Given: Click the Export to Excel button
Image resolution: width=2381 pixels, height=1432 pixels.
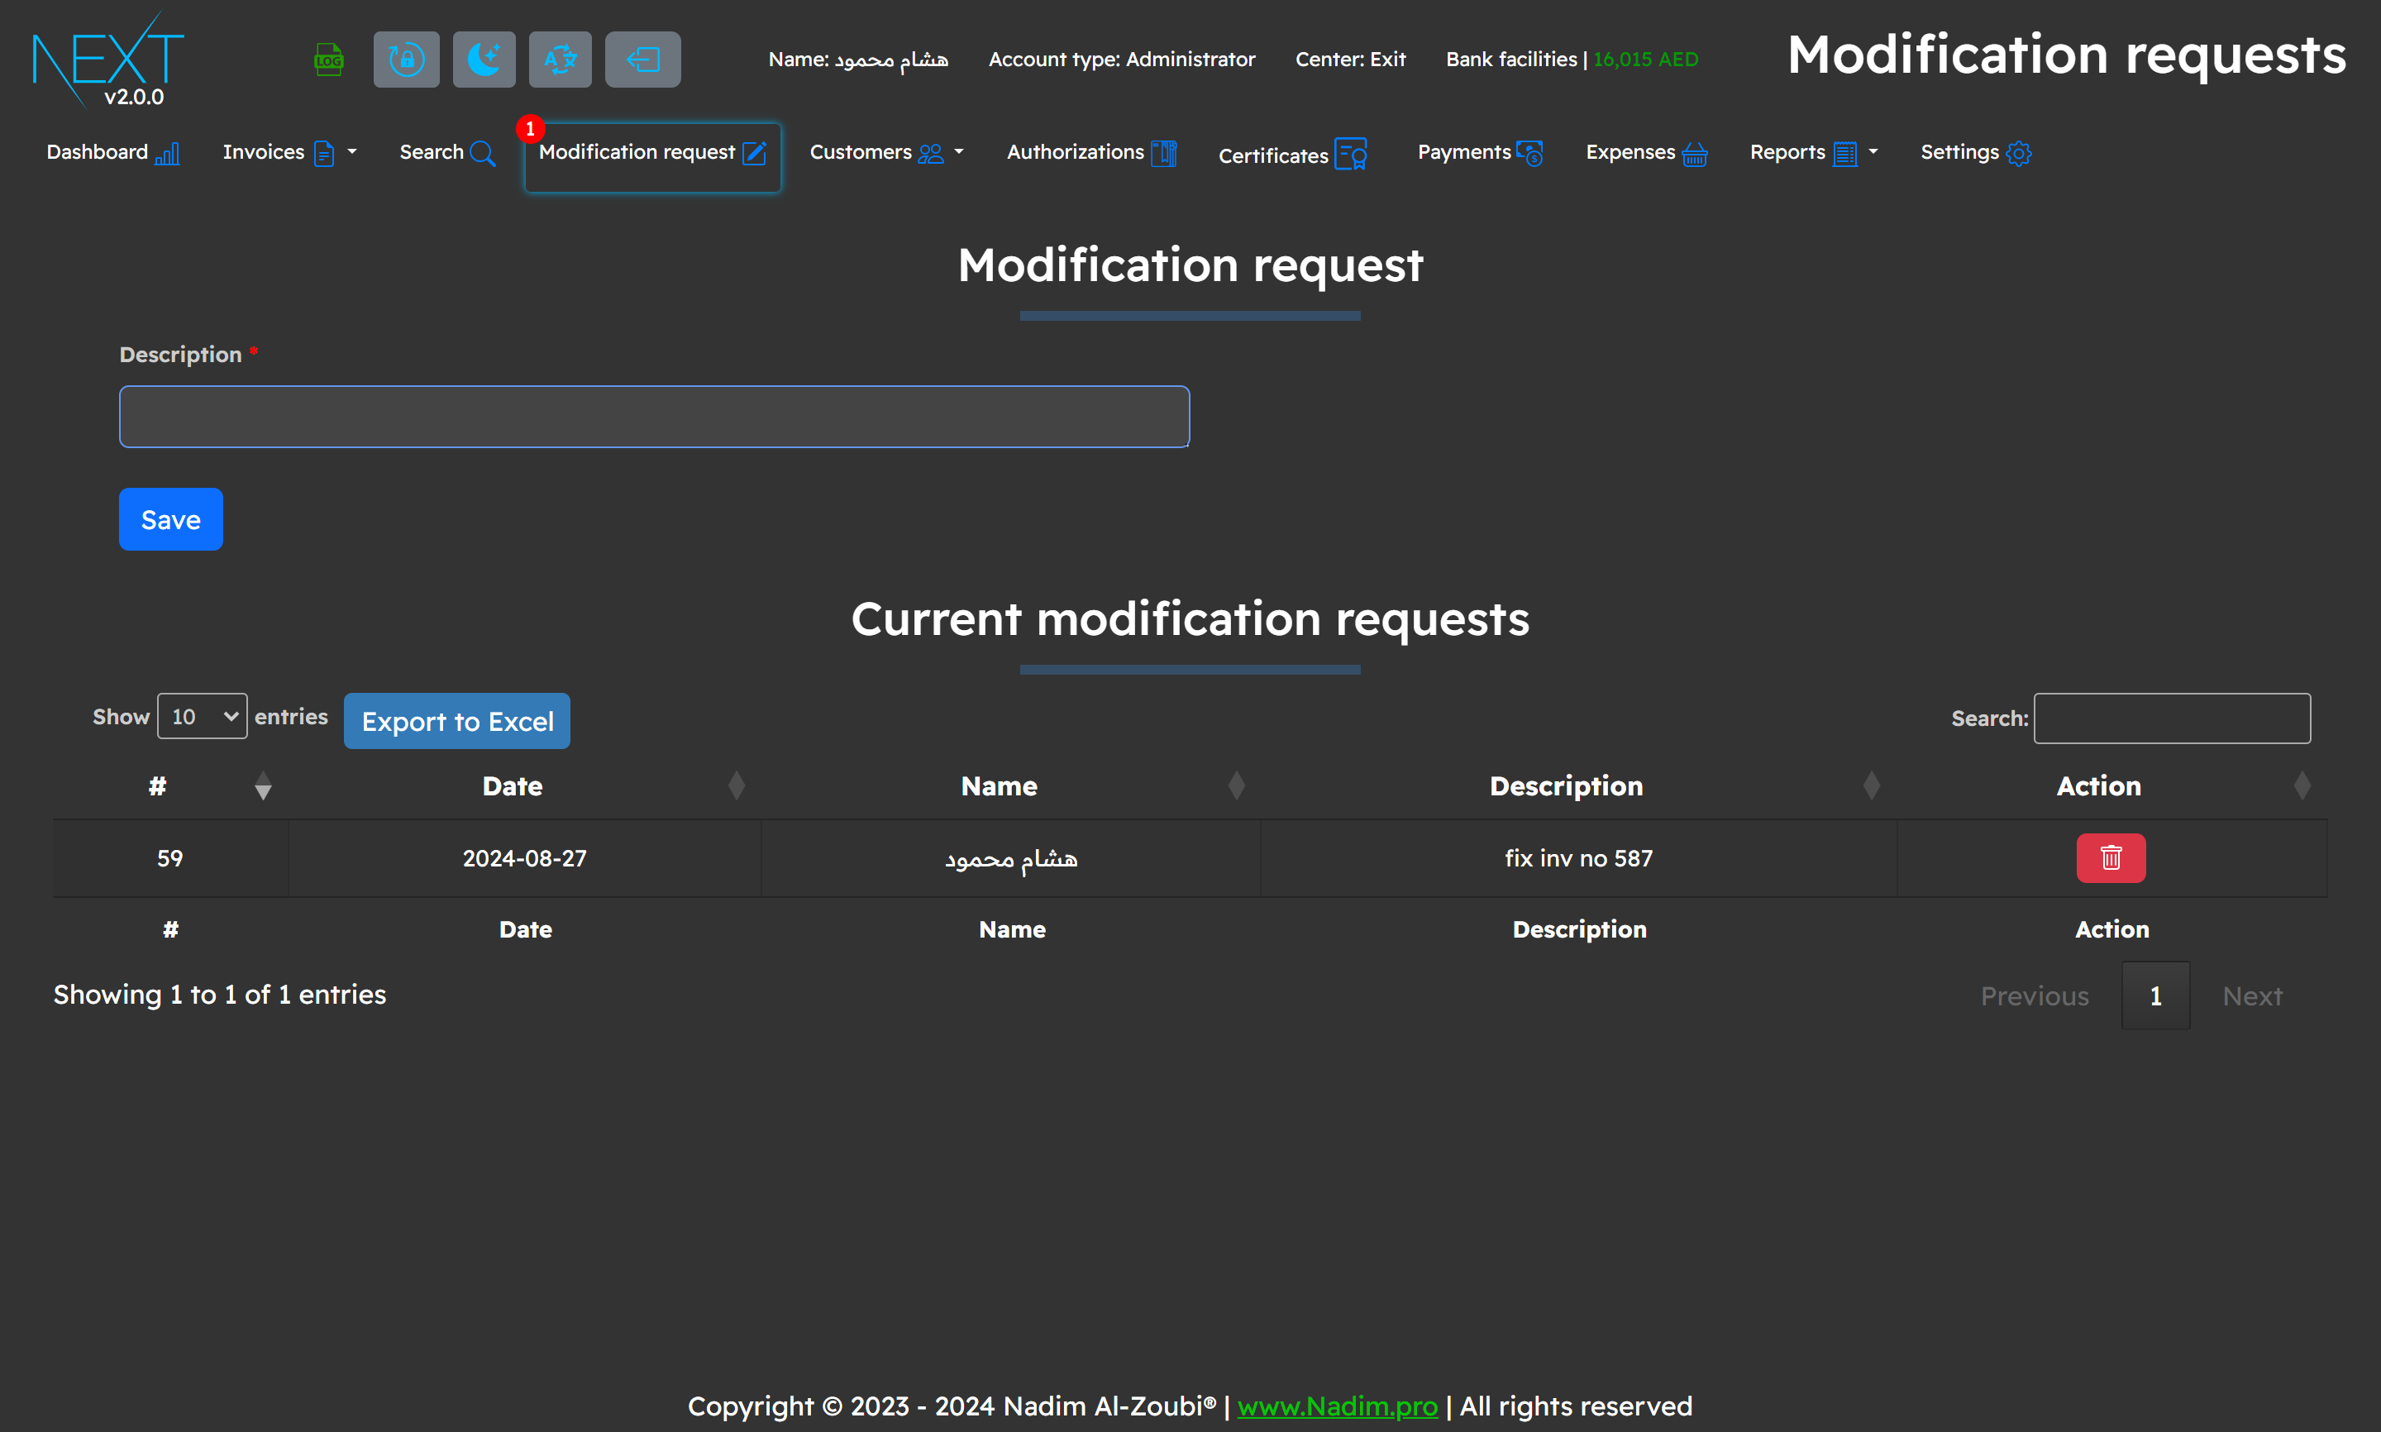Looking at the screenshot, I should pyautogui.click(x=456, y=721).
